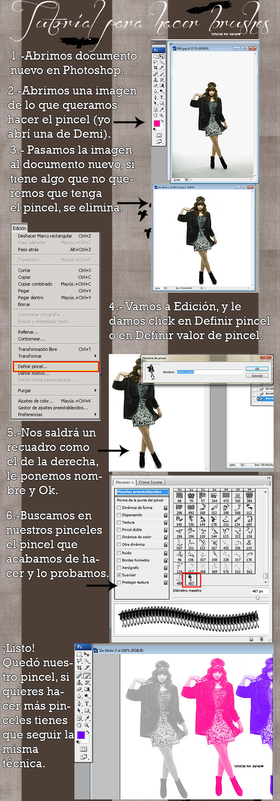
Task: Pick the Crop tool in toolbox beside Sin título-2
Action: pyautogui.click(x=79, y=668)
